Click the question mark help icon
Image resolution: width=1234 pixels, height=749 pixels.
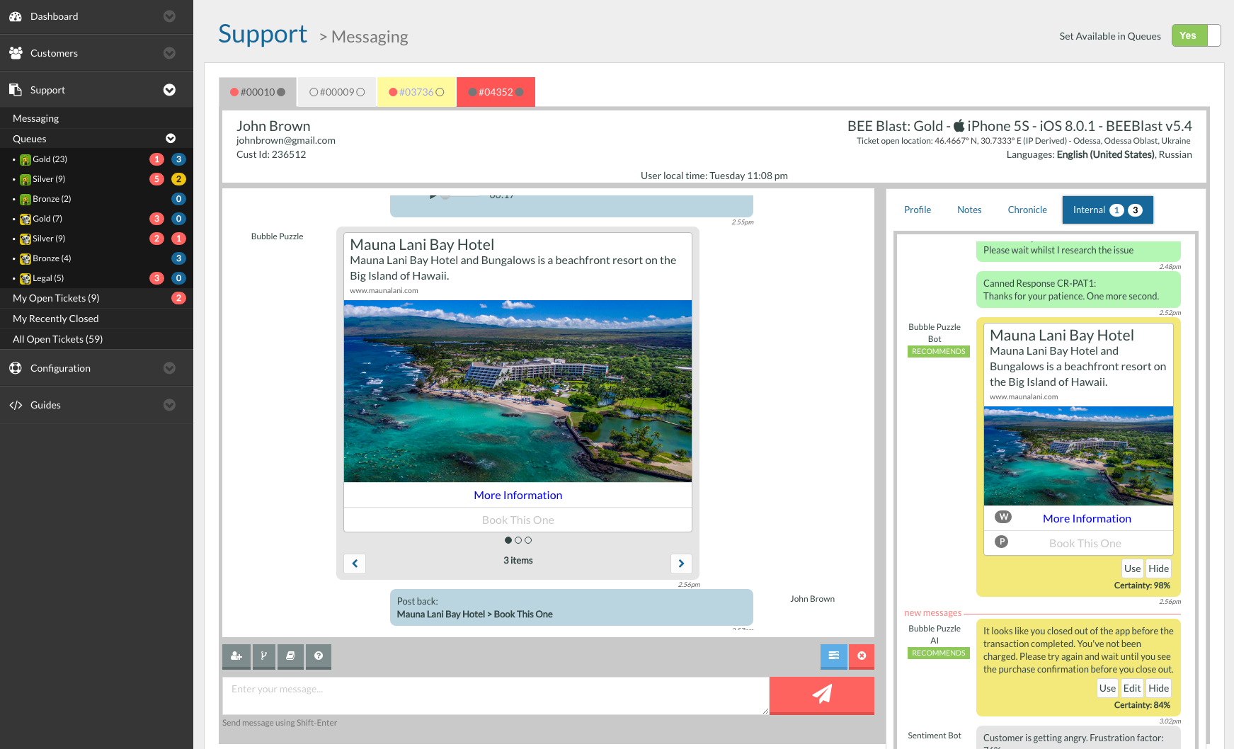(319, 656)
